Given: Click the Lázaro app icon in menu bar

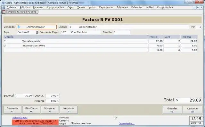Looking at the screenshot, I should point(4,7).
